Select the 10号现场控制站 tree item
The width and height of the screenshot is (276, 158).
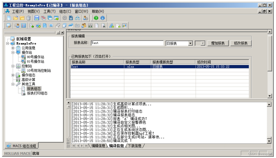coord(39,71)
